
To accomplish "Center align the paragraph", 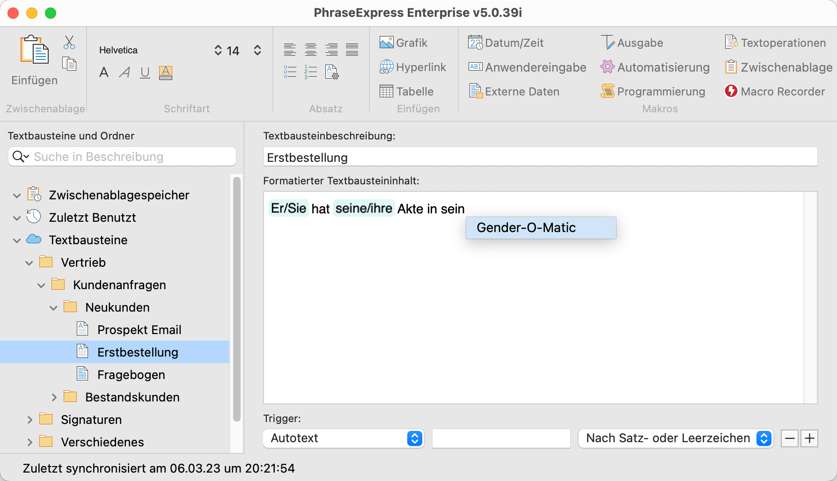I will coord(311,49).
